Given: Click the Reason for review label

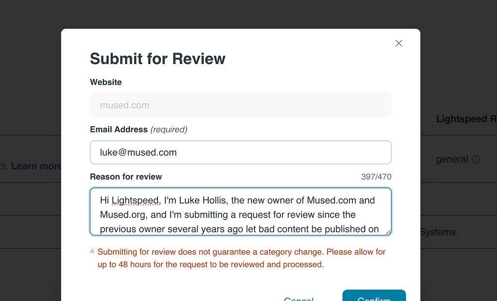Looking at the screenshot, I should tap(126, 177).
